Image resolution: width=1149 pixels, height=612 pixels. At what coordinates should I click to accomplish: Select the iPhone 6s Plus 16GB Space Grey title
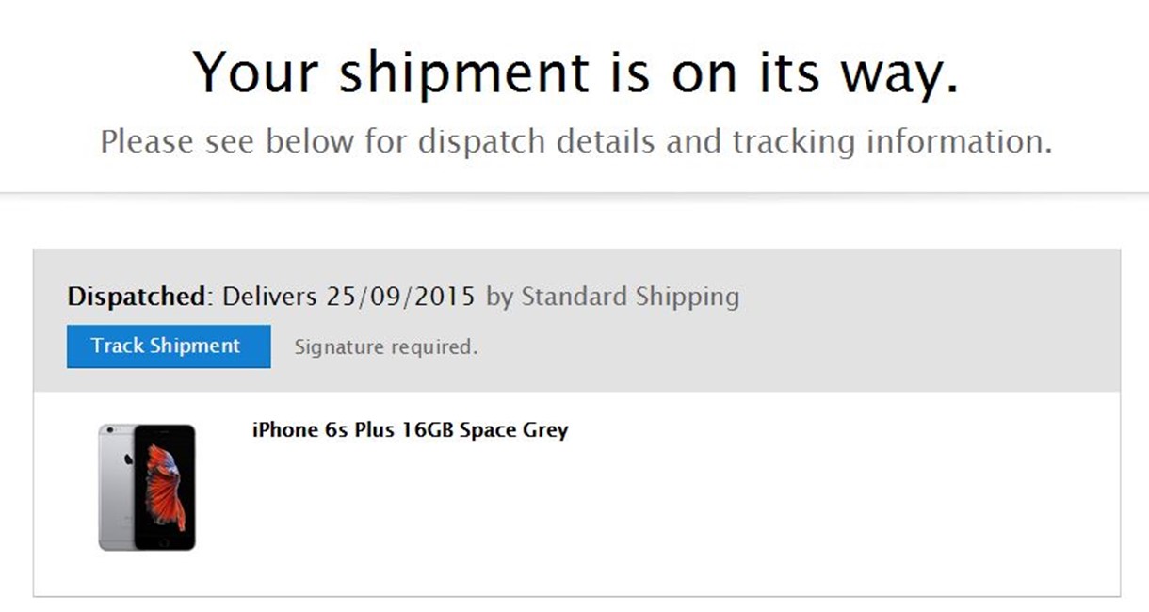pyautogui.click(x=410, y=431)
